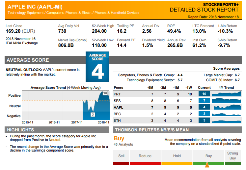Click the NEUTRAL OUTLOOK text
This screenshot has width=246, height=170.
coord(24,70)
